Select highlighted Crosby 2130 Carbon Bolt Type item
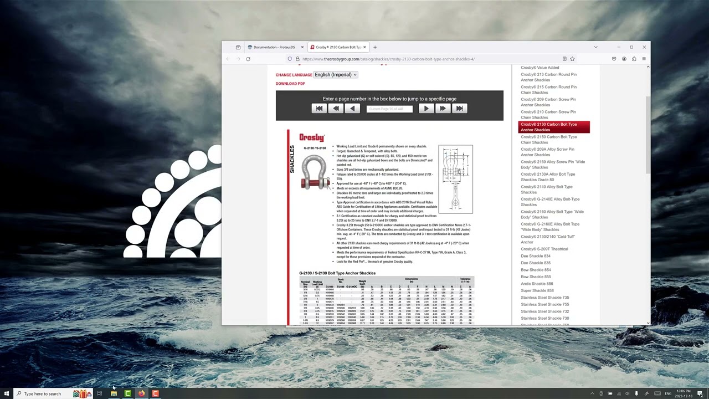This screenshot has height=399, width=709. coord(554,127)
